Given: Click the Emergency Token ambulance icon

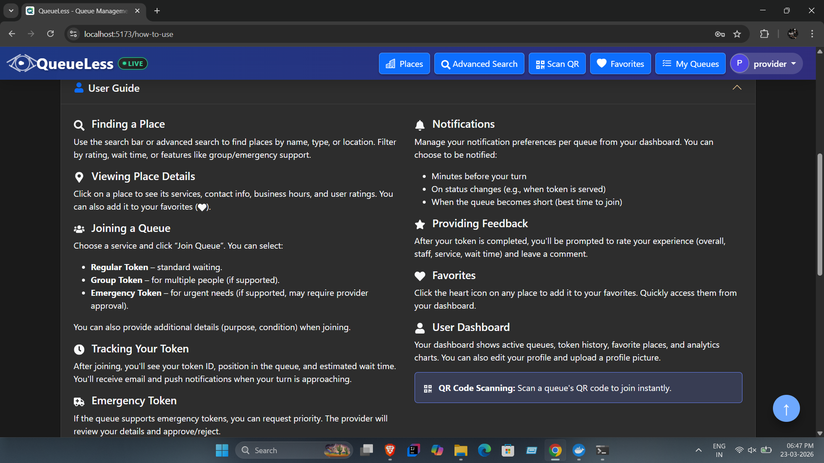Looking at the screenshot, I should 79,402.
